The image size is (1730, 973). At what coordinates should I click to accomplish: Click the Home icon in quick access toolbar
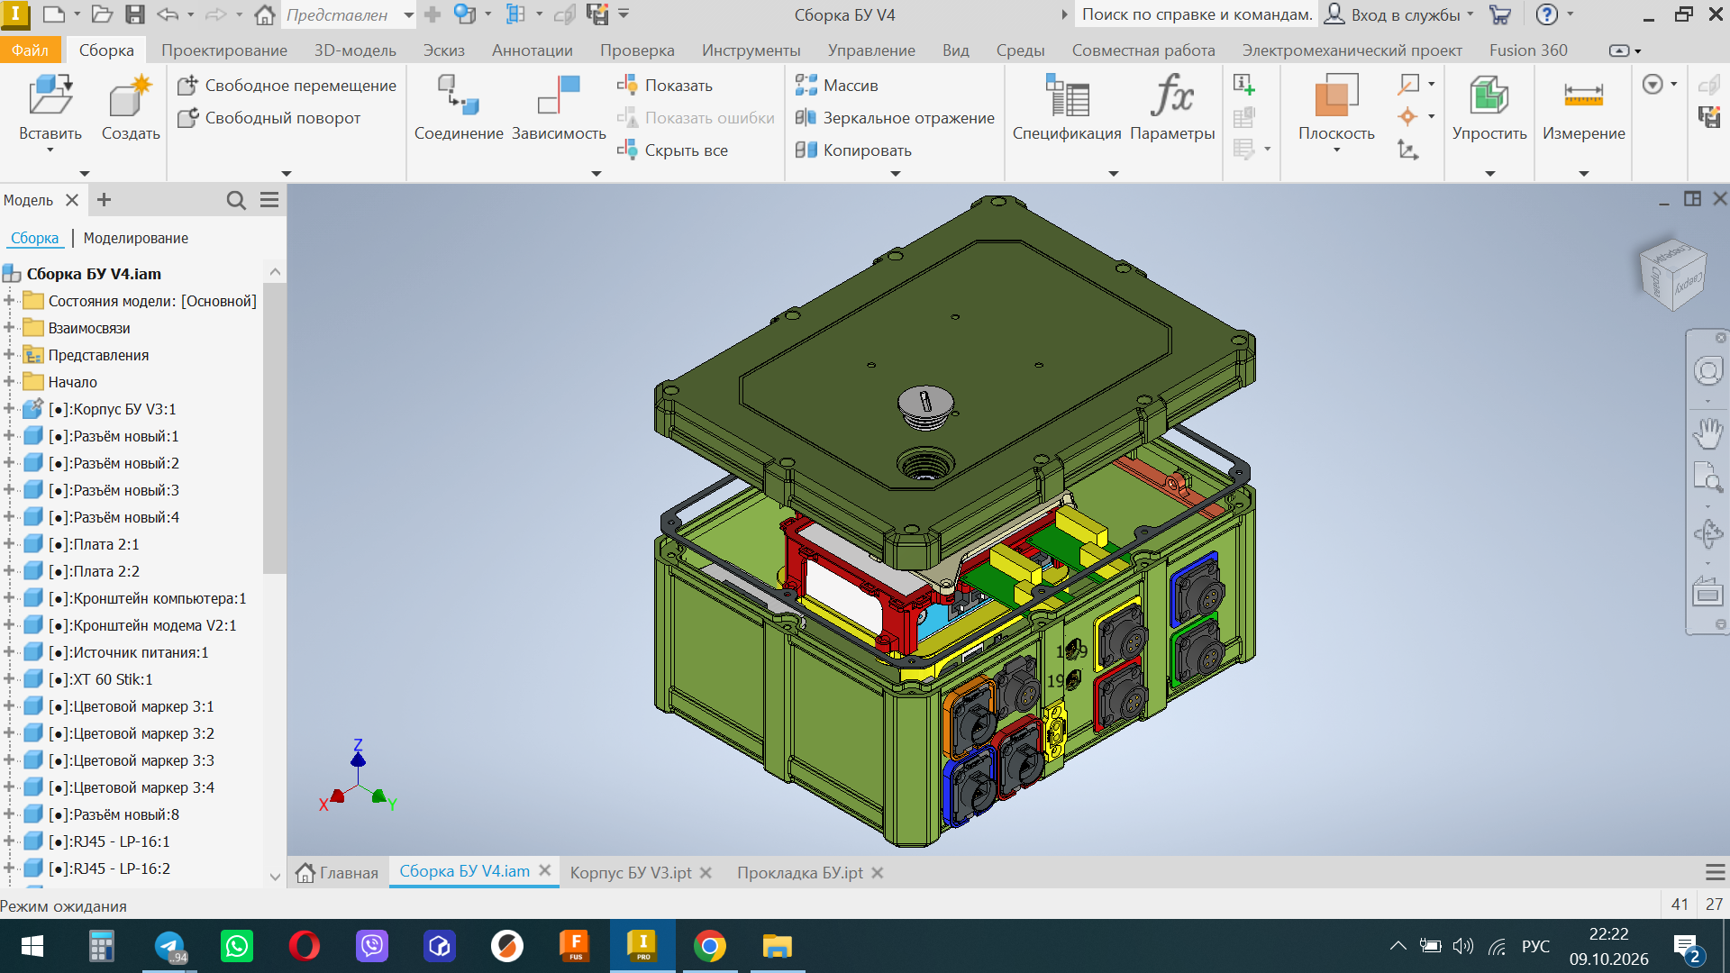click(265, 14)
